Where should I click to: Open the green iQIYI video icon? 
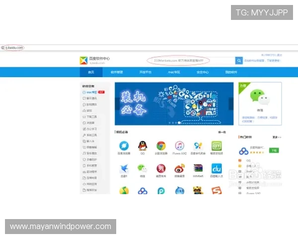[217, 146]
